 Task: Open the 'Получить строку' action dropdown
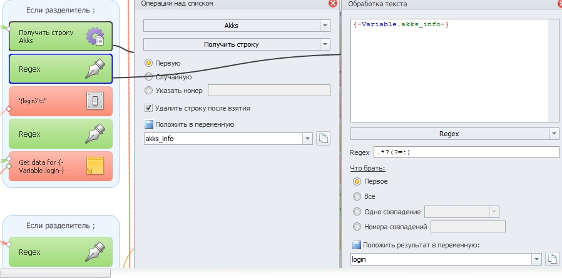pos(324,44)
